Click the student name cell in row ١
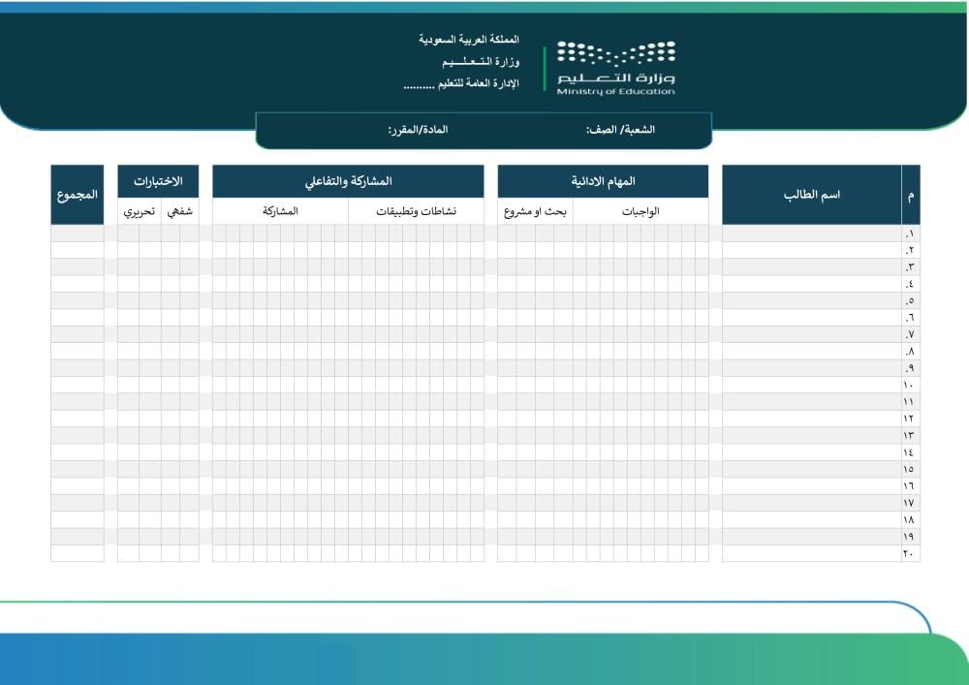The width and height of the screenshot is (969, 685). click(811, 234)
